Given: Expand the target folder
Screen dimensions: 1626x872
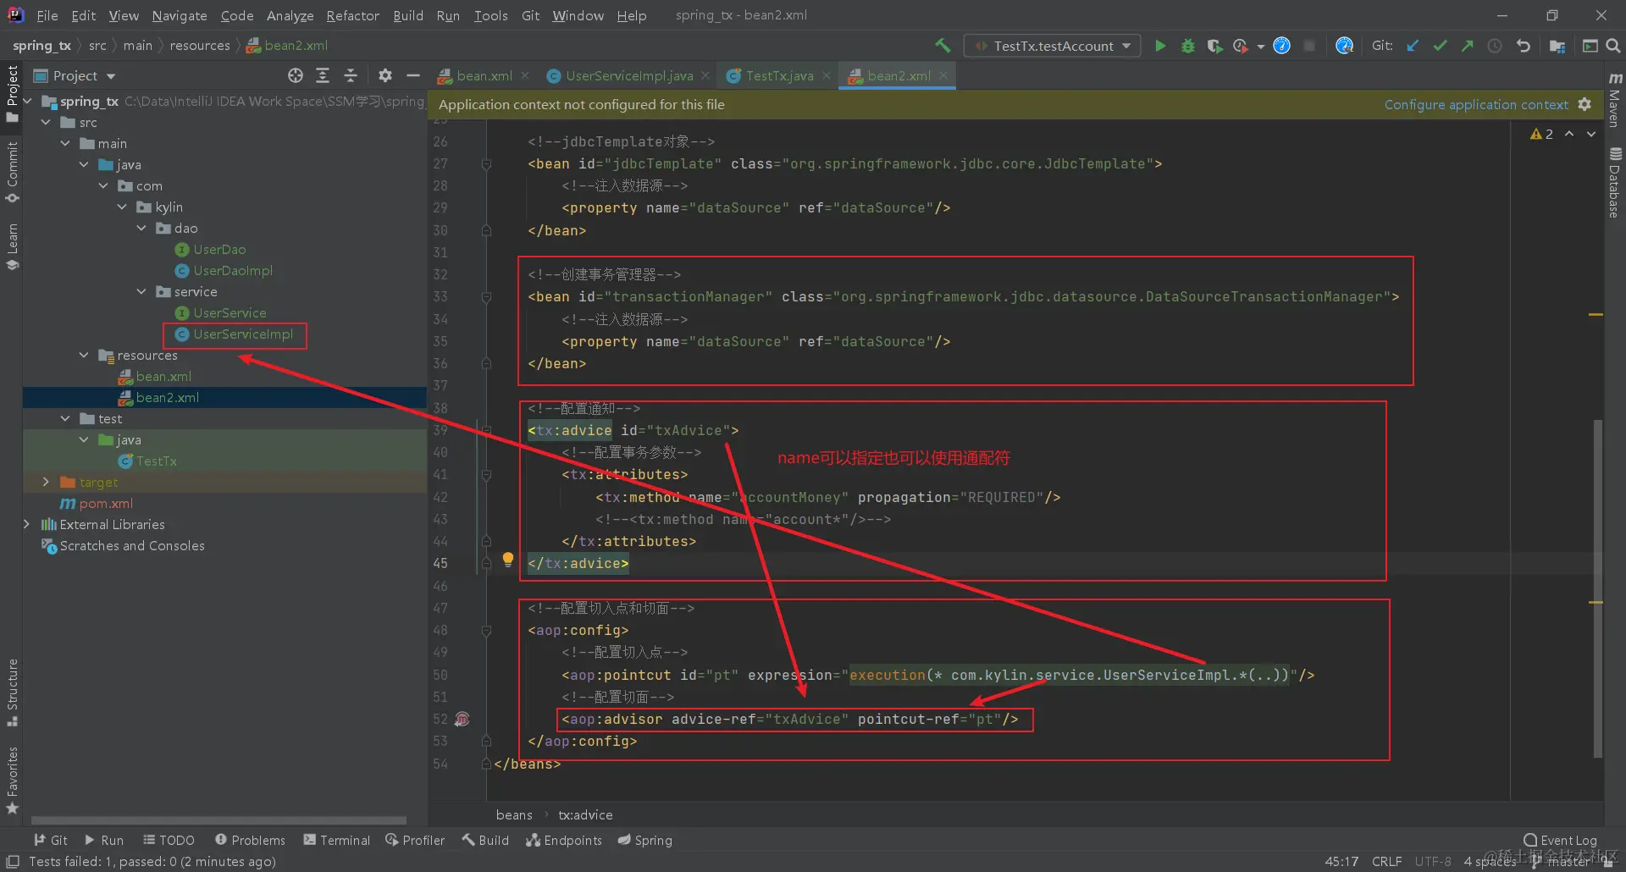Looking at the screenshot, I should pos(46,483).
